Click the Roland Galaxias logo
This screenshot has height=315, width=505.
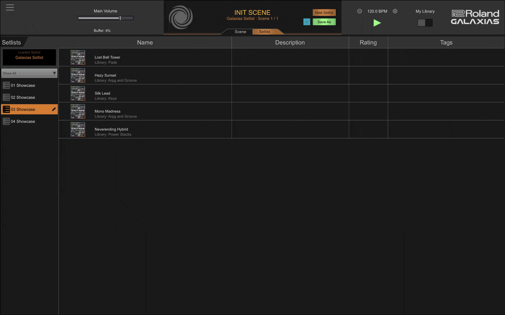475,17
